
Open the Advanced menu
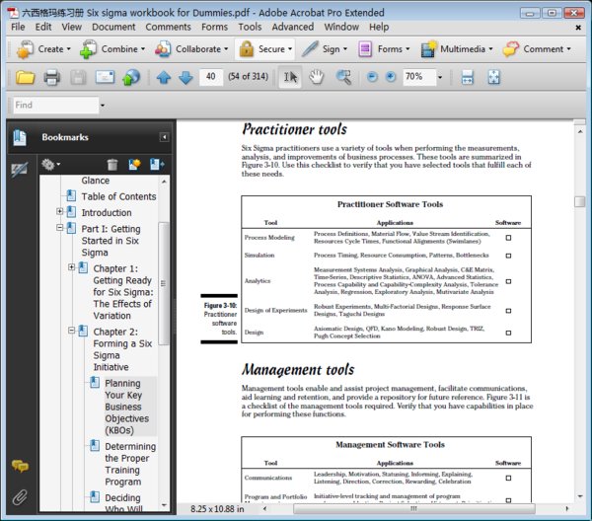(292, 27)
